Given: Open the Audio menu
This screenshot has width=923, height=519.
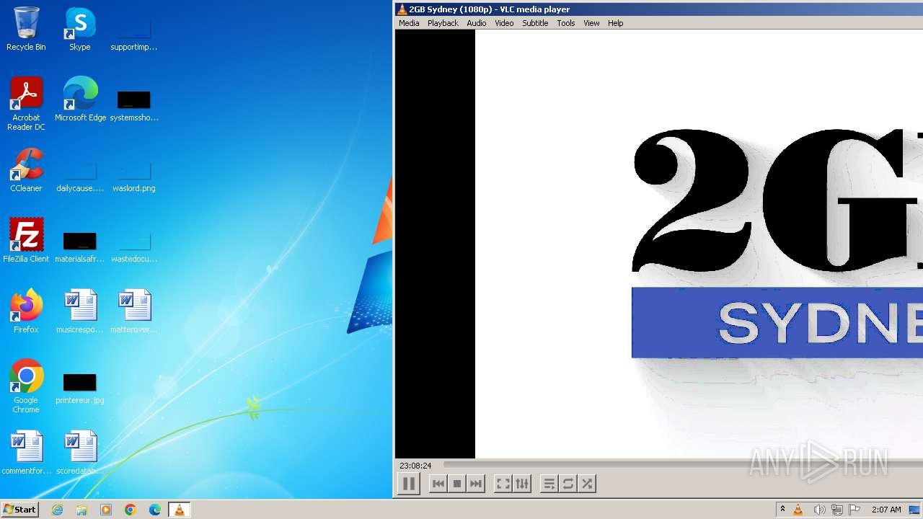Looking at the screenshot, I should [x=477, y=23].
